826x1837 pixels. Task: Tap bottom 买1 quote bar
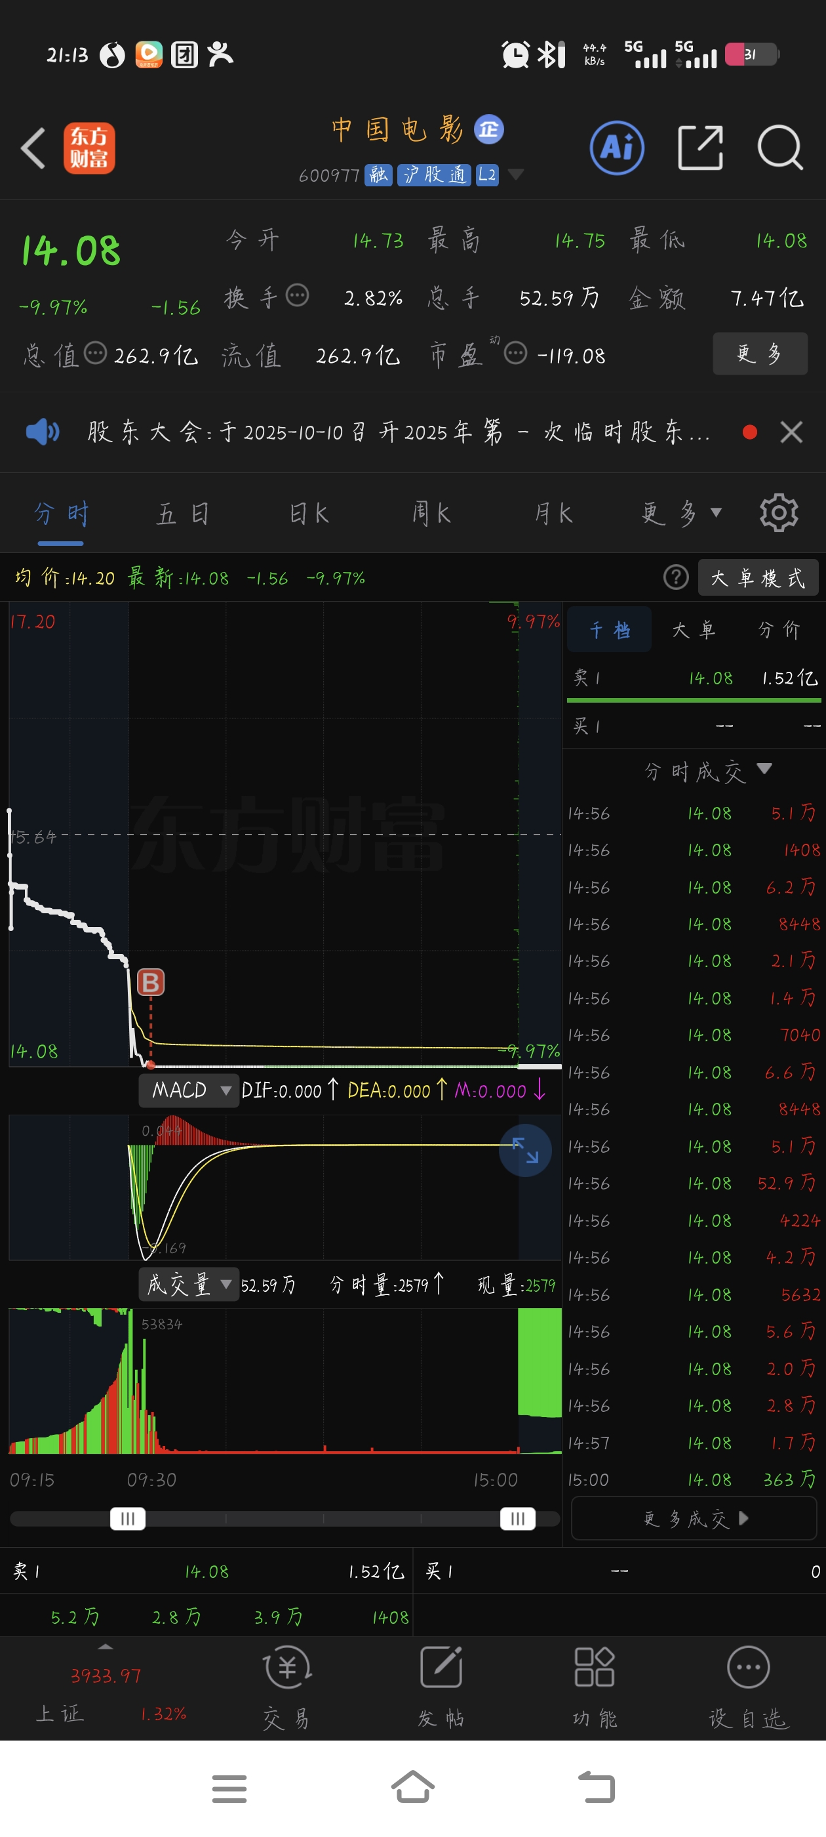coord(620,1571)
